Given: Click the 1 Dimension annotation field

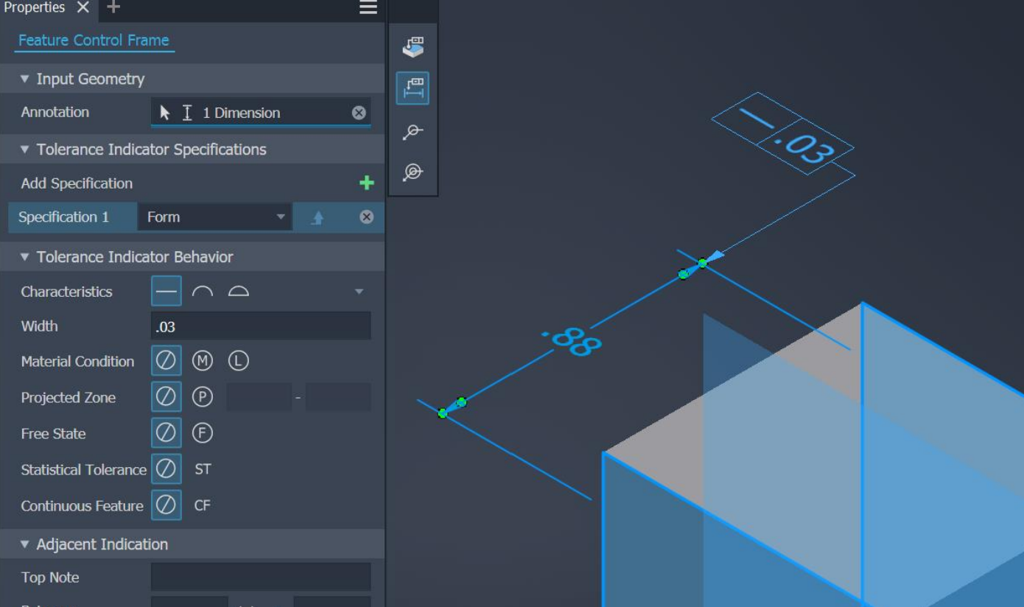Looking at the screenshot, I should (261, 113).
